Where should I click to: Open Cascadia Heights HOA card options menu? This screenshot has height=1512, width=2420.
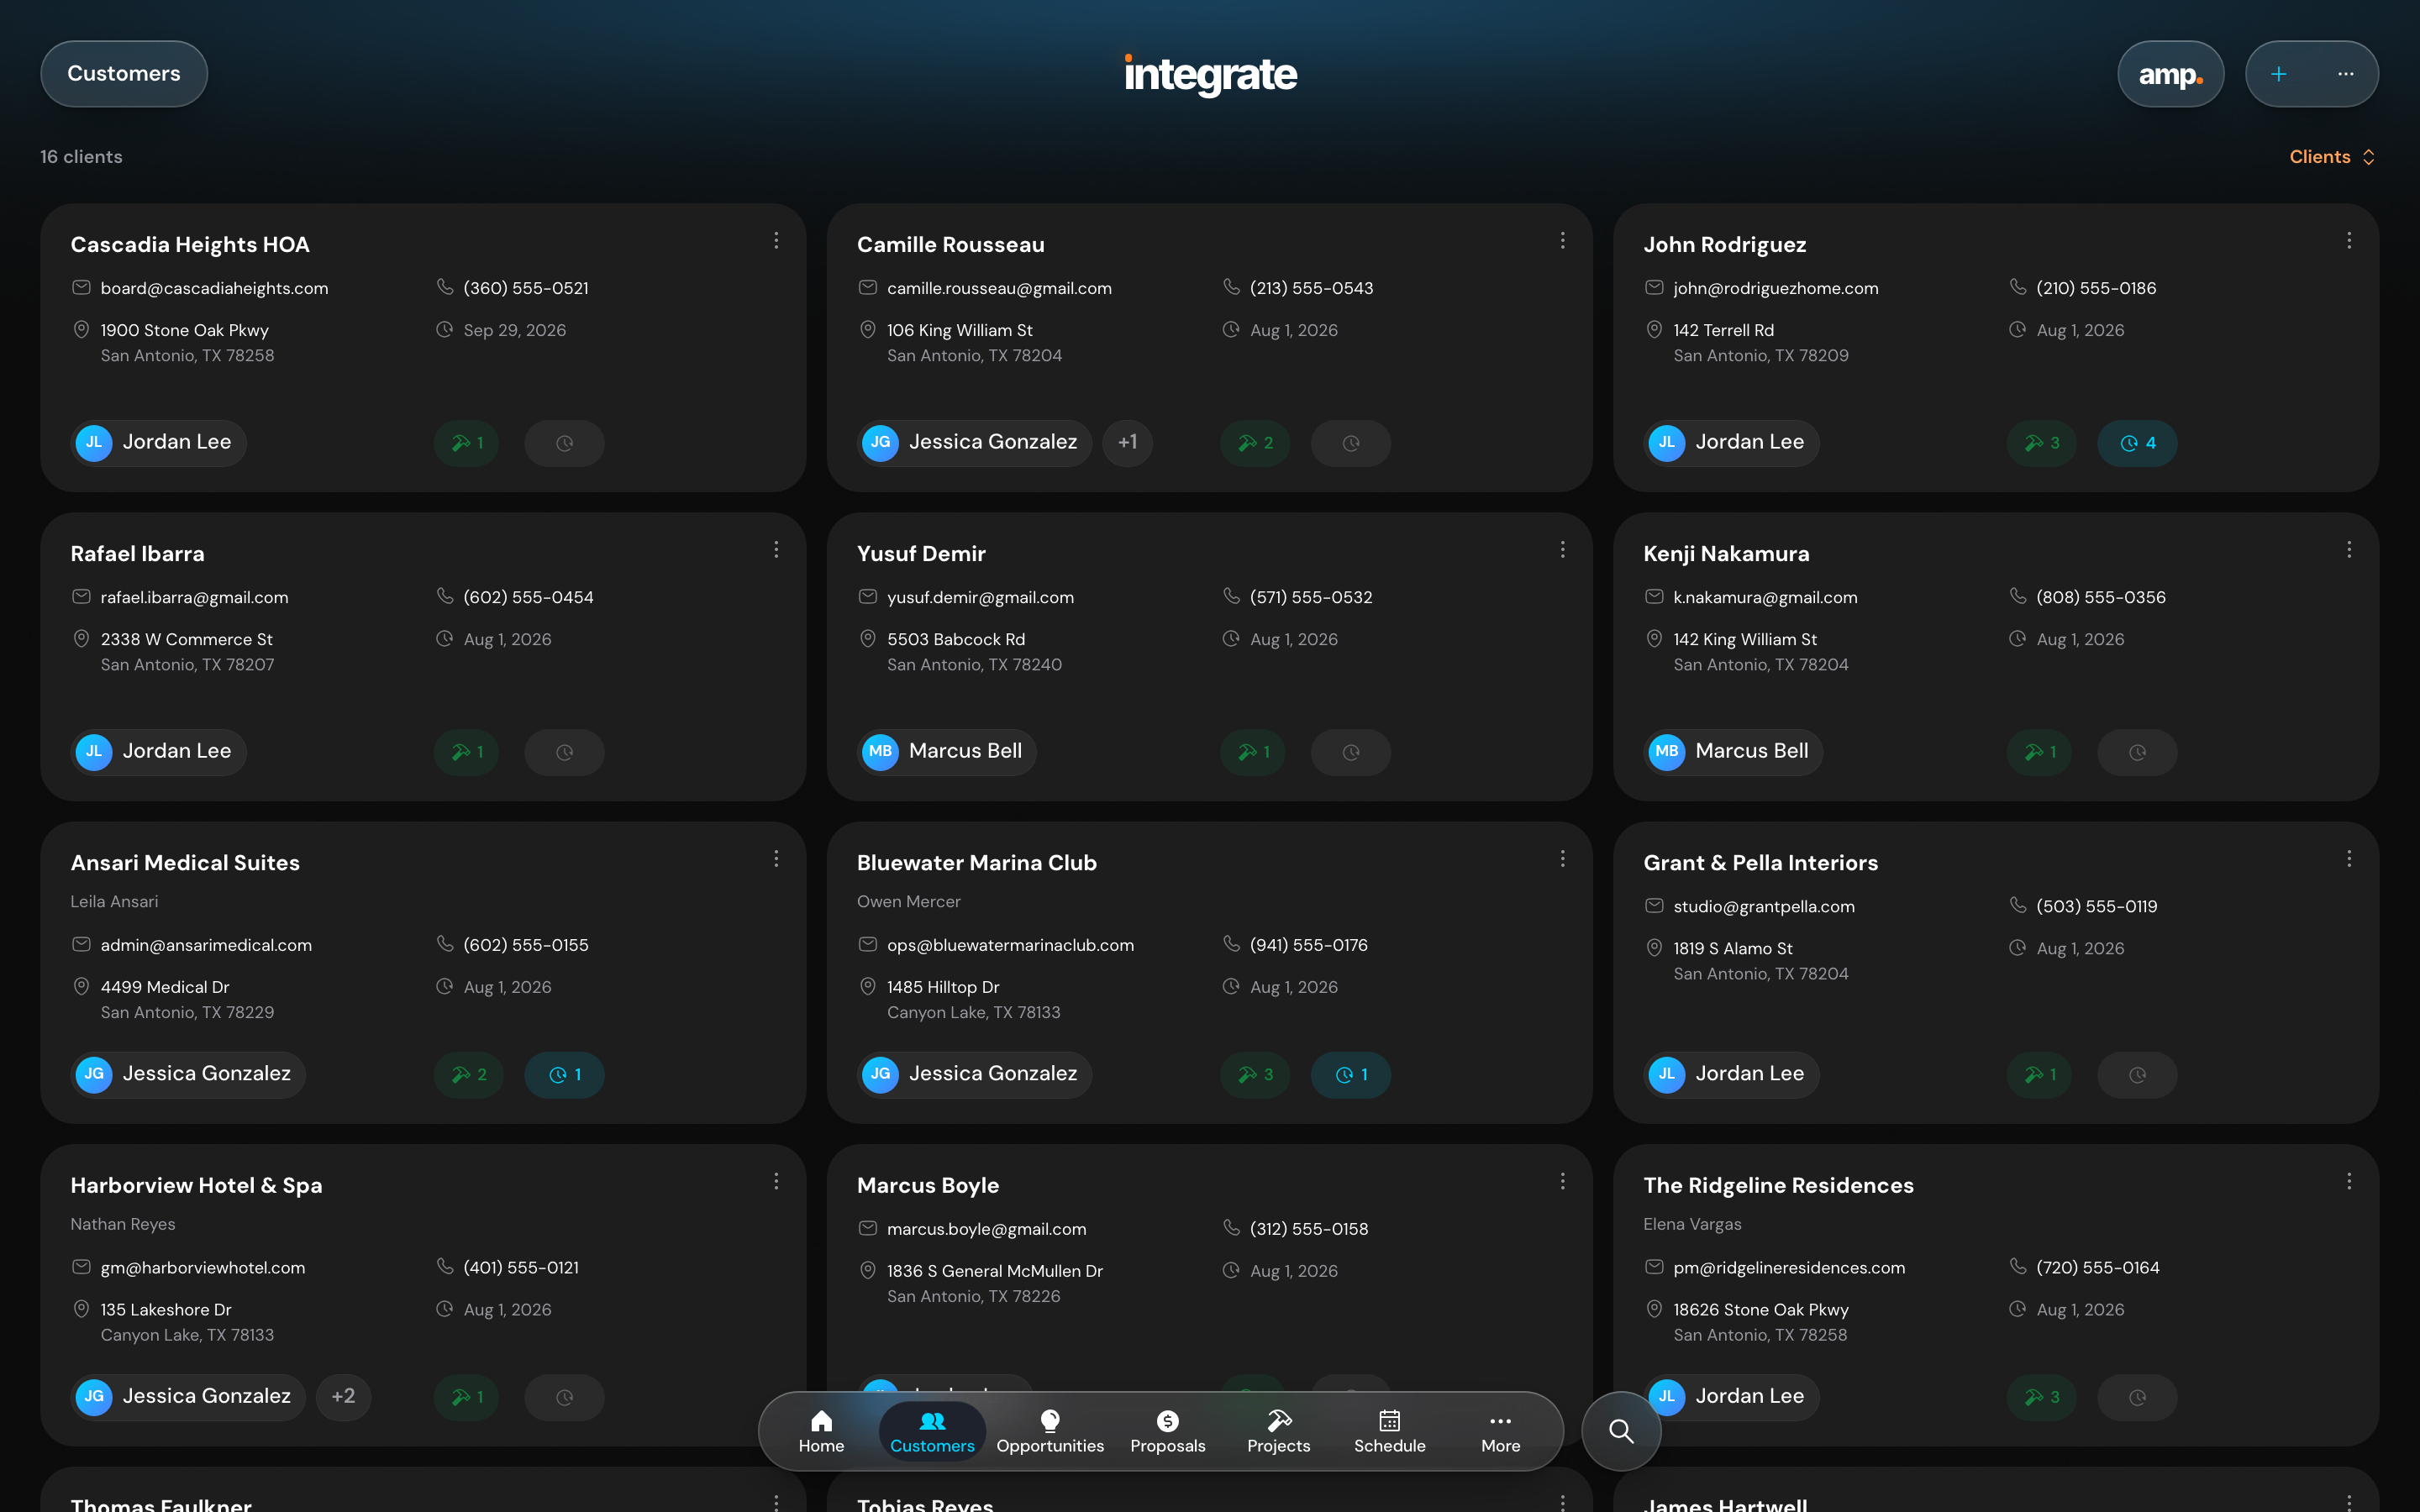pyautogui.click(x=776, y=241)
